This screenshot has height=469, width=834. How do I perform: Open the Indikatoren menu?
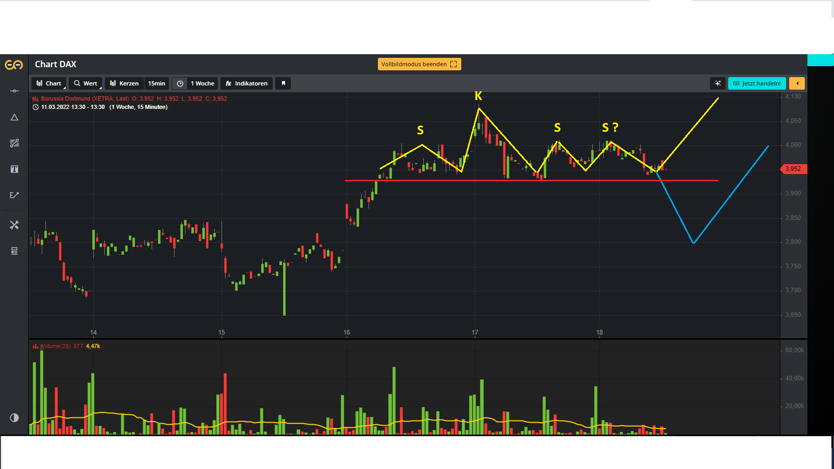(246, 83)
